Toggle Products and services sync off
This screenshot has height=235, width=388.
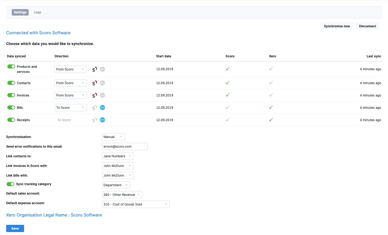coord(11,66)
